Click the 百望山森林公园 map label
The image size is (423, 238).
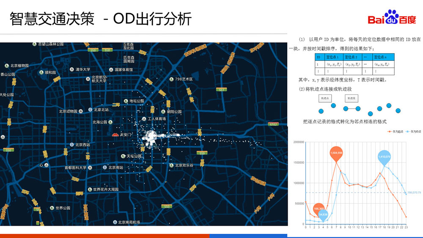click(51, 44)
